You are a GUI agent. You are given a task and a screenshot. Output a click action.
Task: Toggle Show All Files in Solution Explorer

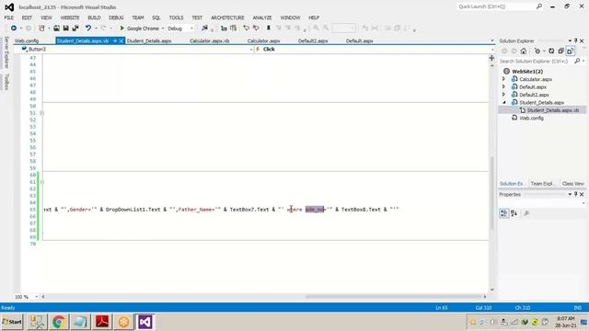(x=571, y=51)
